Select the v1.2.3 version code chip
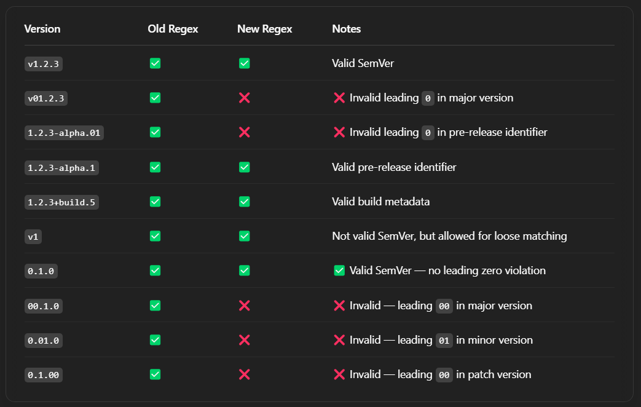Image resolution: width=641 pixels, height=407 pixels. pos(44,63)
